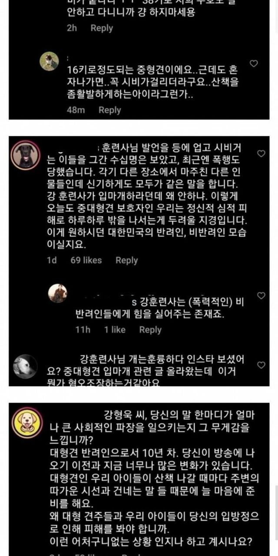Open the small dog avatar on 16키로 comment
The width and height of the screenshot is (278, 556).
click(x=49, y=61)
